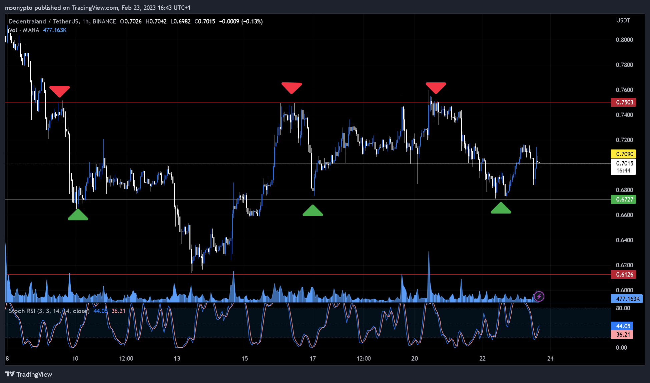Click the green up-triangle marker near Feb 22
Screen dimensions: 650x383
click(x=501, y=208)
